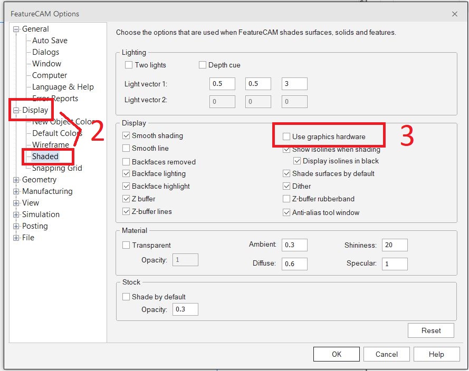The image size is (469, 371).
Task: Expand the Manufacturing branch
Action: [15, 191]
